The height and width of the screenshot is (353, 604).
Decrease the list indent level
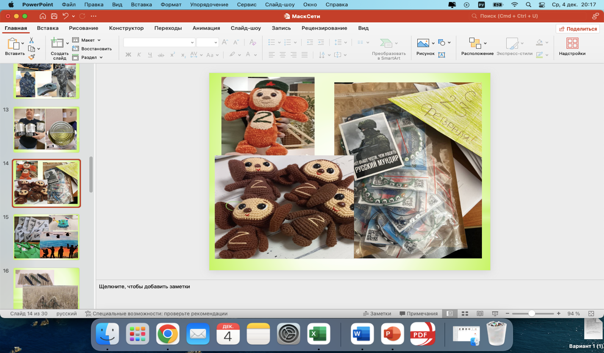point(310,42)
